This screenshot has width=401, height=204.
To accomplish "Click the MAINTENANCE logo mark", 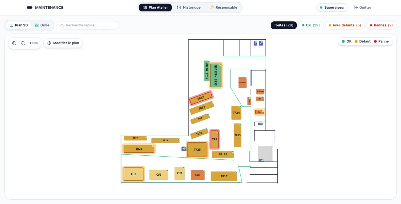I will (x=29, y=7).
